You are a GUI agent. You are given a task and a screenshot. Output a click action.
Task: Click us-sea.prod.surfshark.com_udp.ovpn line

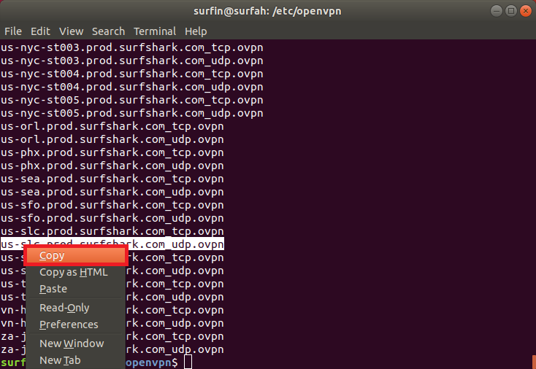(112, 193)
